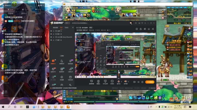
Task: Click the notification bell icon in header
Action: (149, 29)
